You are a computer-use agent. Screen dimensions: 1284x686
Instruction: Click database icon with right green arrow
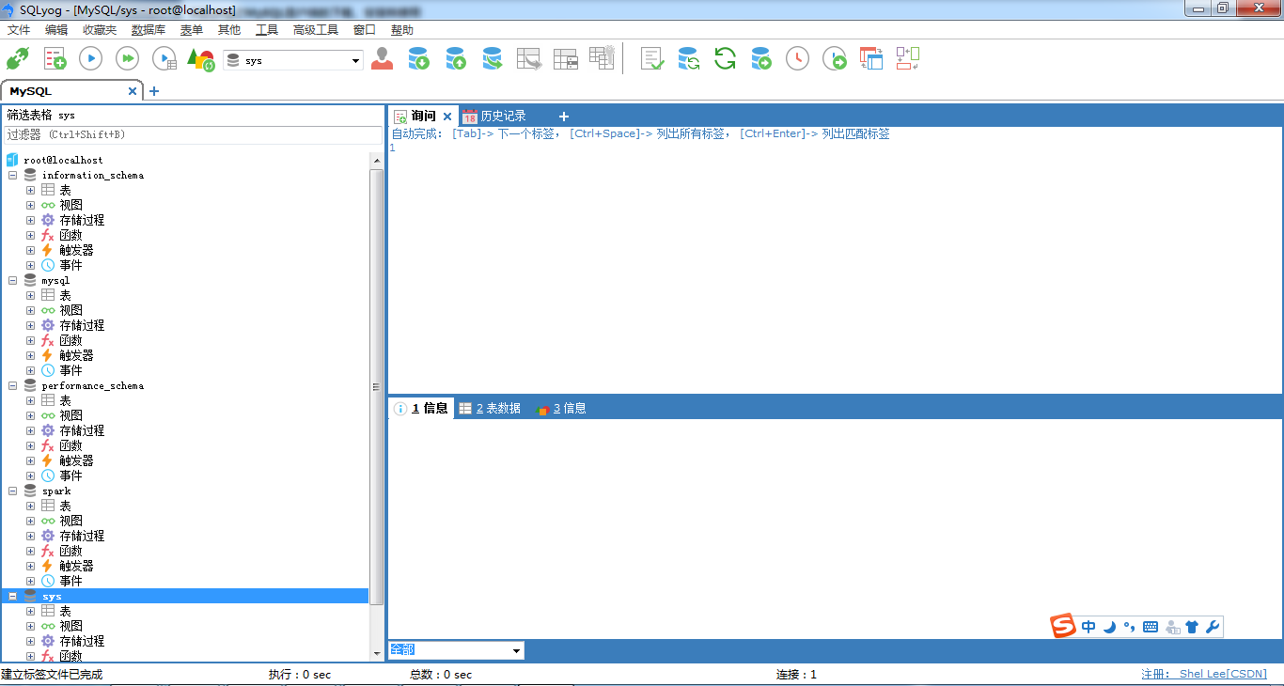761,59
